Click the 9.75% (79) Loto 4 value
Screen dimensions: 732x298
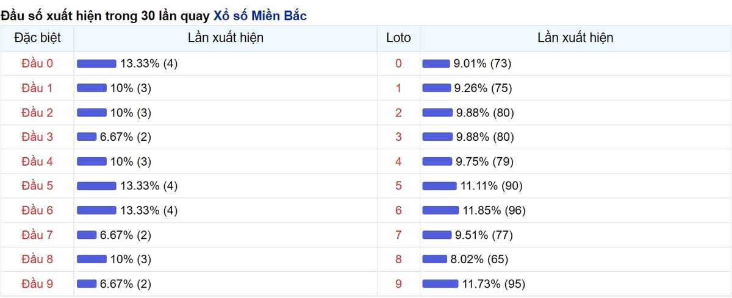point(485,161)
